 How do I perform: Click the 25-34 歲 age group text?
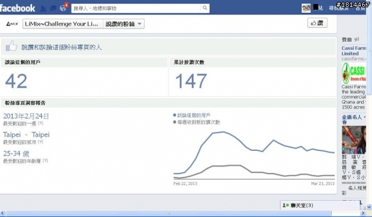tap(16, 154)
